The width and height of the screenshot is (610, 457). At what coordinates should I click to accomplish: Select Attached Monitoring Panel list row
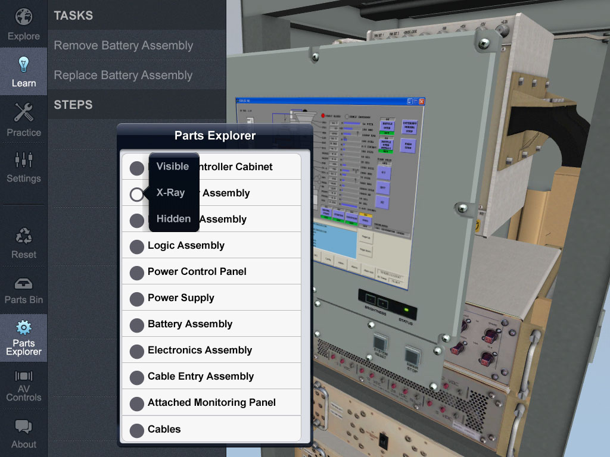[211, 403]
